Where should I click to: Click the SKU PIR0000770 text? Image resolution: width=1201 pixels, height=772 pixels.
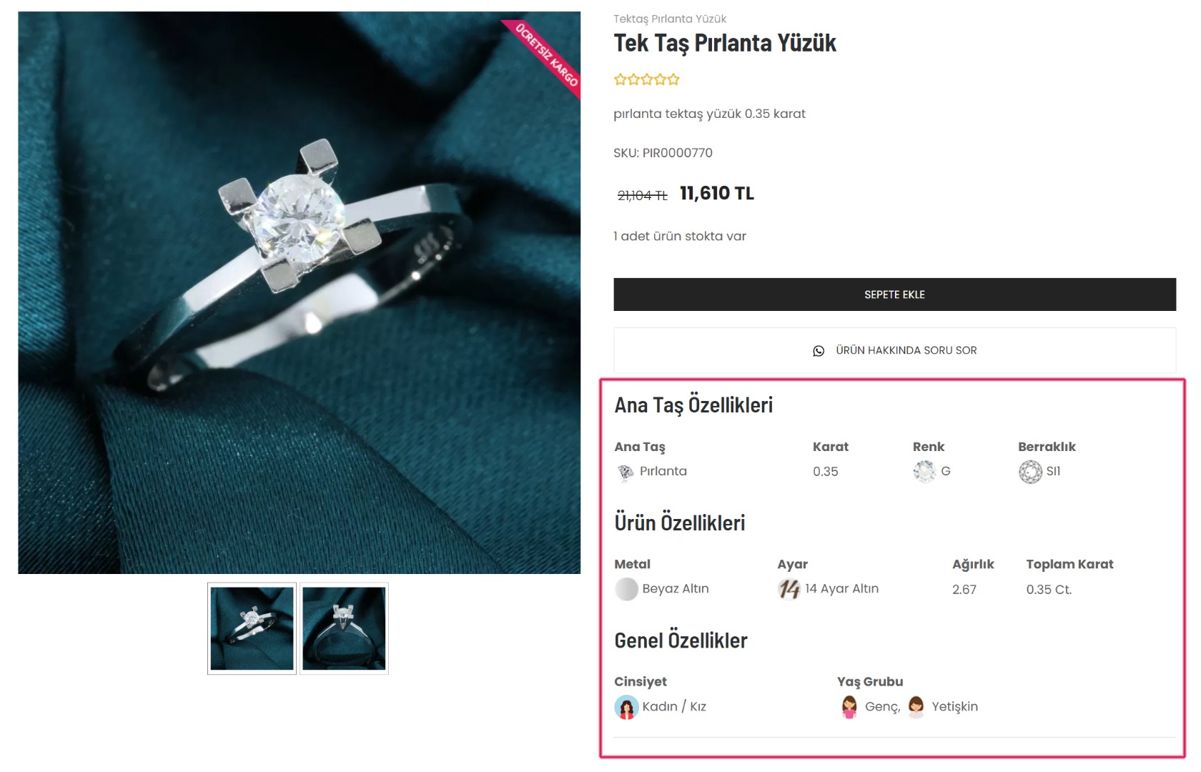click(x=663, y=153)
